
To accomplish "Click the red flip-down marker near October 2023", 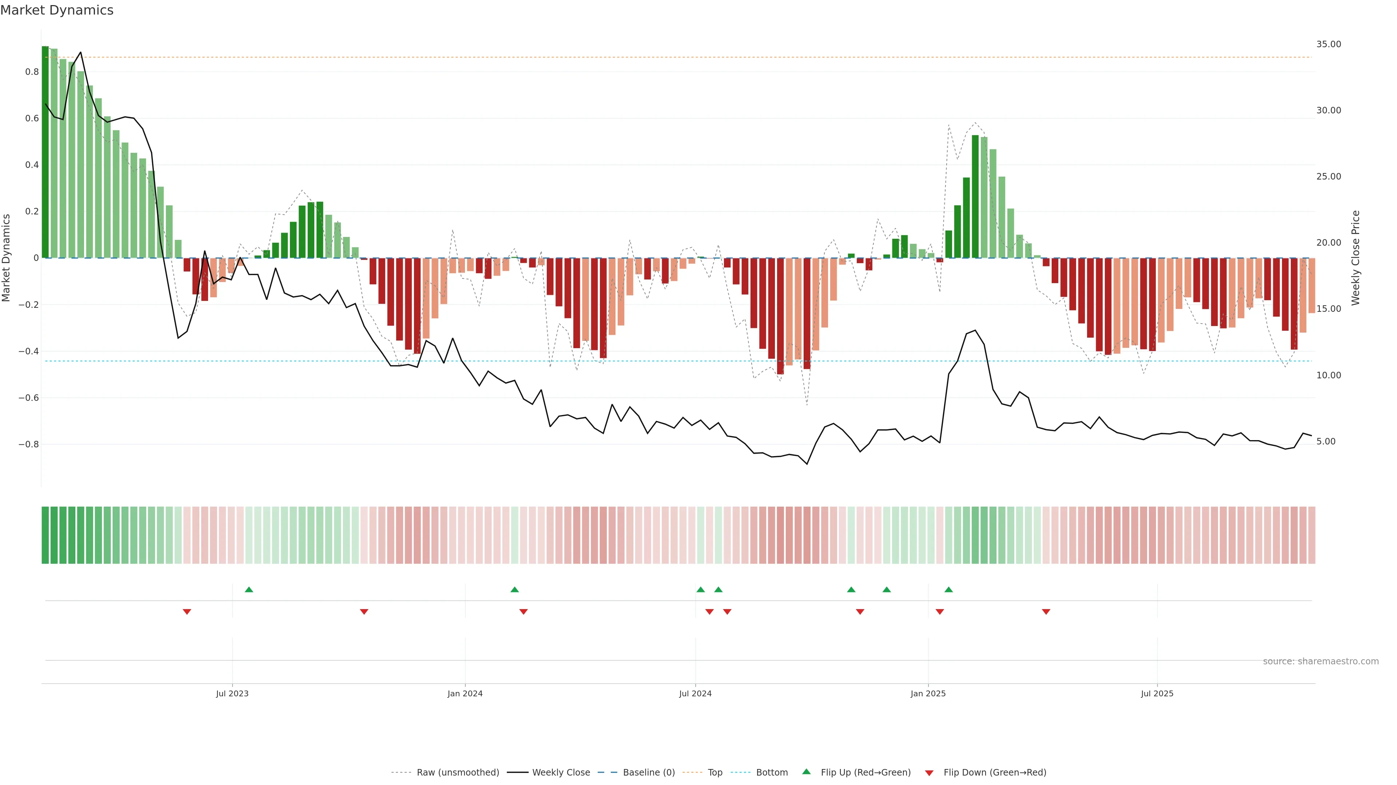I will [365, 612].
